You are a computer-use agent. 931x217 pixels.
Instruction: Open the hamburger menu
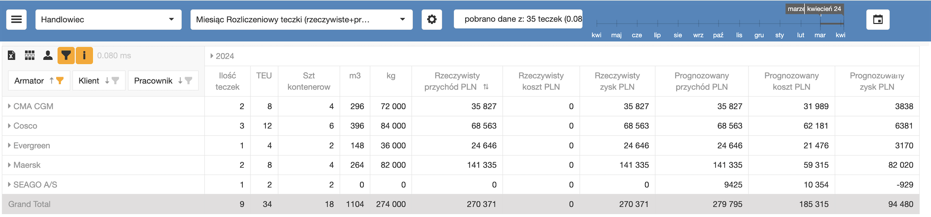(x=16, y=20)
